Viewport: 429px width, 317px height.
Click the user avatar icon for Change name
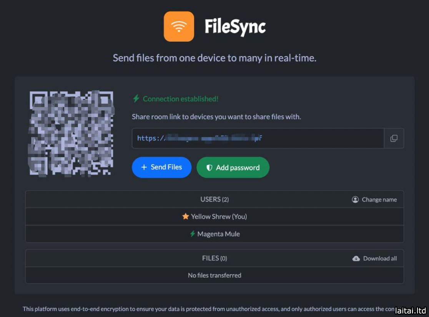coord(355,200)
